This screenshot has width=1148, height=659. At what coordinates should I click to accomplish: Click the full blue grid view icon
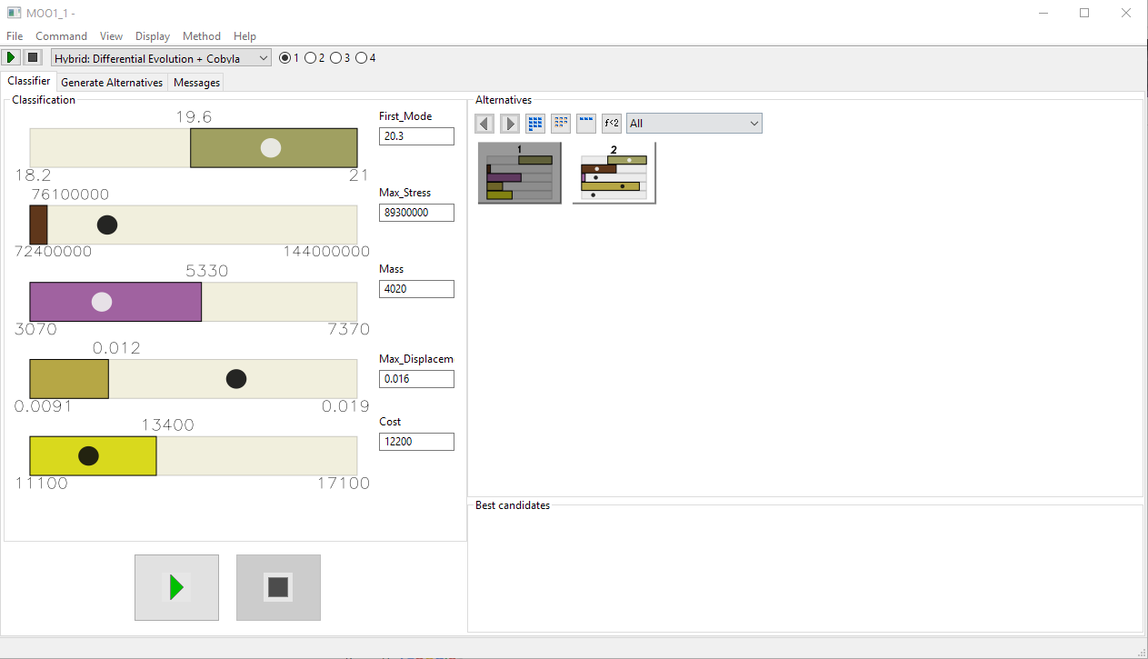pyautogui.click(x=535, y=124)
